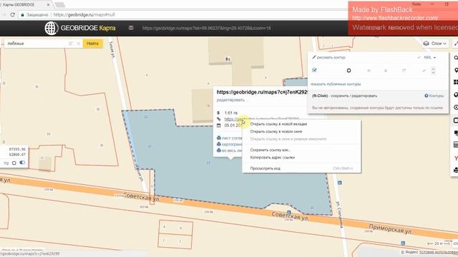This screenshot has width=458, height=257.
Task: Click the checkmark icon left of KML
Action: pyautogui.click(x=419, y=58)
